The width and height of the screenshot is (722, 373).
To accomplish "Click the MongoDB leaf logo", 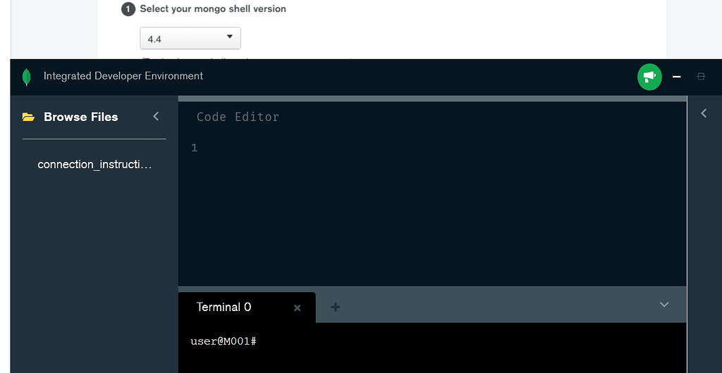I will click(x=27, y=77).
